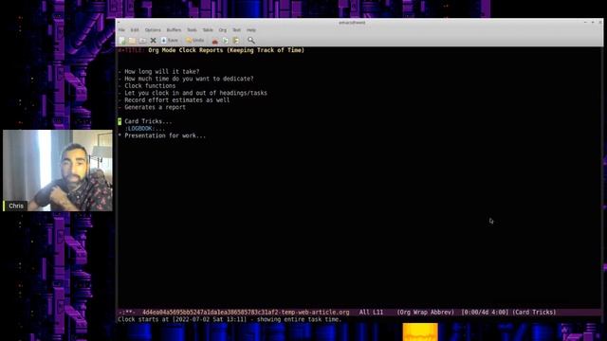Open the Buffers menu
The height and width of the screenshot is (341, 607).
tap(174, 29)
